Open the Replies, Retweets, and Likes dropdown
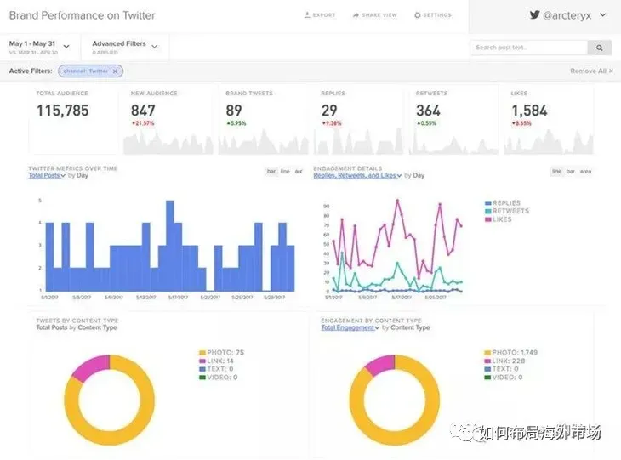Screen dimensions: 621x460 357,175
